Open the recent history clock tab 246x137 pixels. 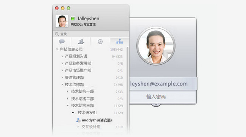click(x=100, y=42)
